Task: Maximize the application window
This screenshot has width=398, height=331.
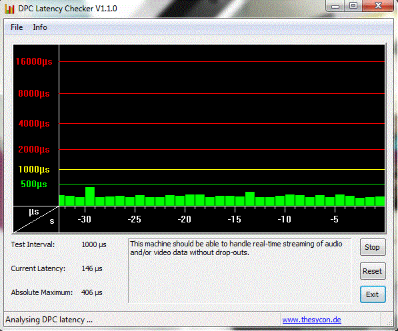Action: 353,5
